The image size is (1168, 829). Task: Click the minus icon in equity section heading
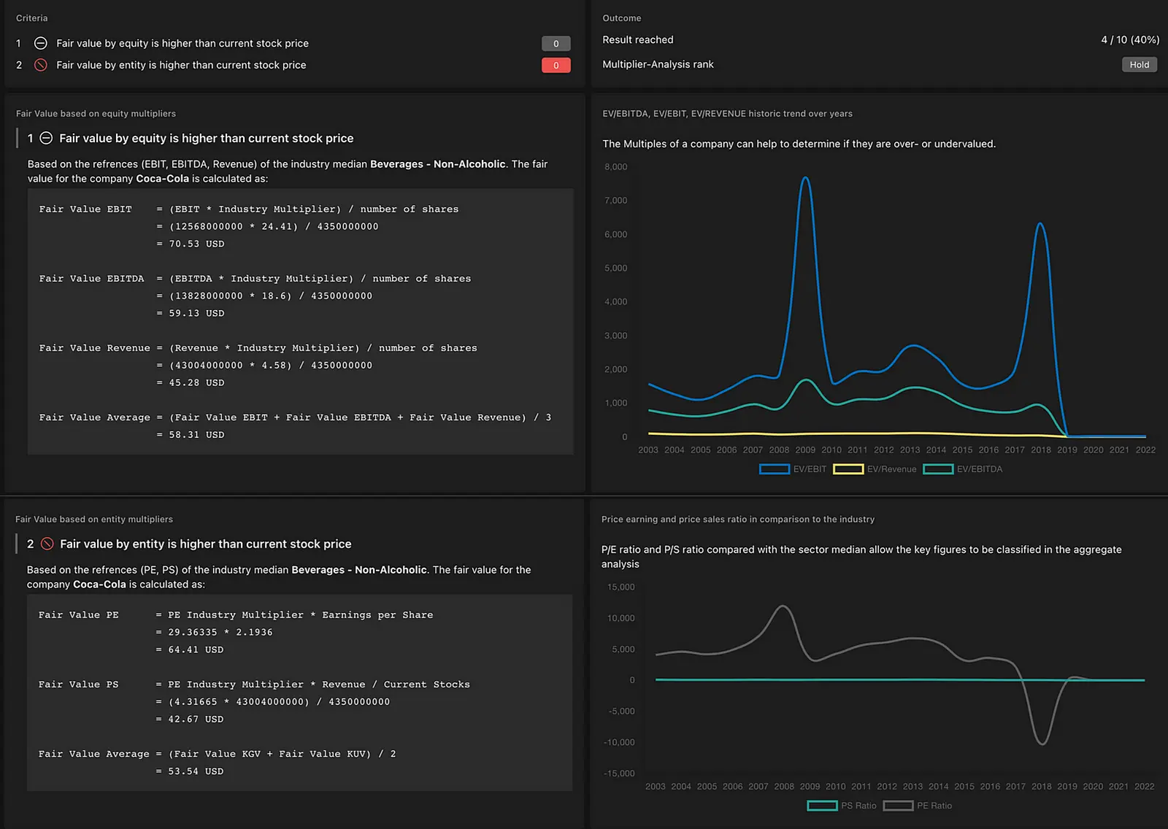point(46,138)
